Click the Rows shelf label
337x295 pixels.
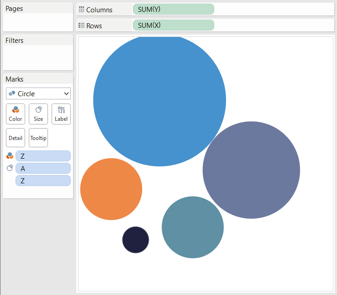94,26
